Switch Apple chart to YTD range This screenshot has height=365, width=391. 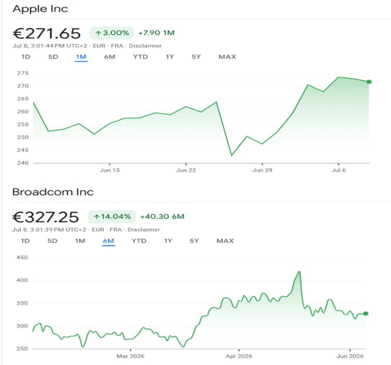141,57
